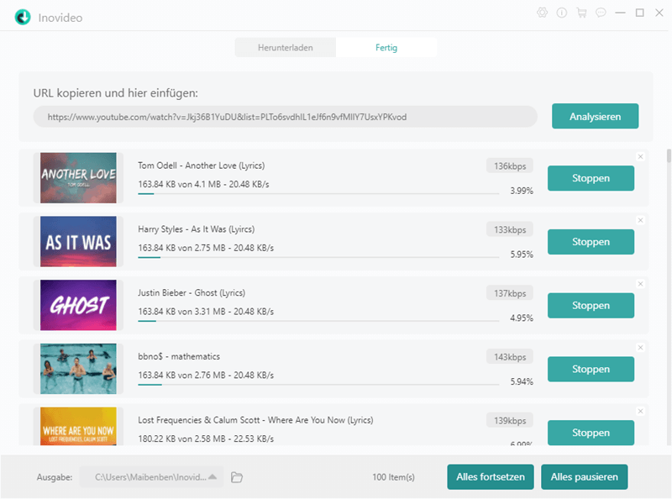Open the feedback chat bubble icon
The height and width of the screenshot is (499, 672).
tap(601, 13)
